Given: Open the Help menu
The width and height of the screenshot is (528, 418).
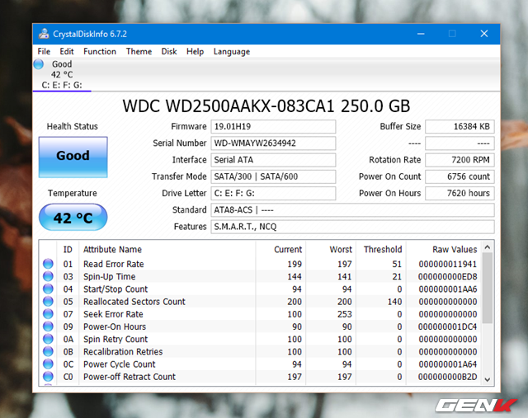Looking at the screenshot, I should pos(195,51).
